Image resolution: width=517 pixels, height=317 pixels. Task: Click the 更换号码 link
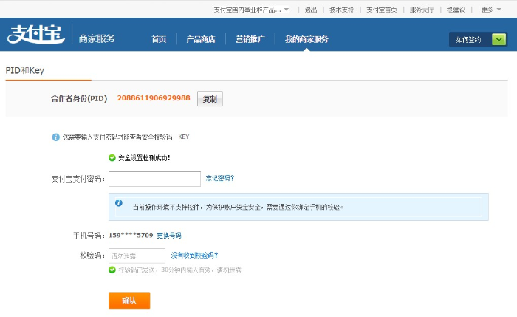point(169,236)
